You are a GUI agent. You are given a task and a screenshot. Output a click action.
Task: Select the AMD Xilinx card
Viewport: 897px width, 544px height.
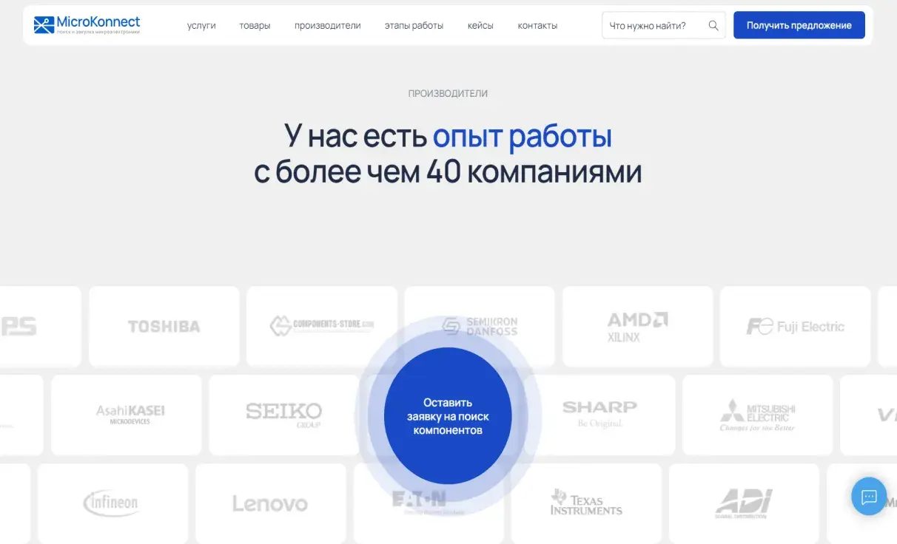click(637, 326)
